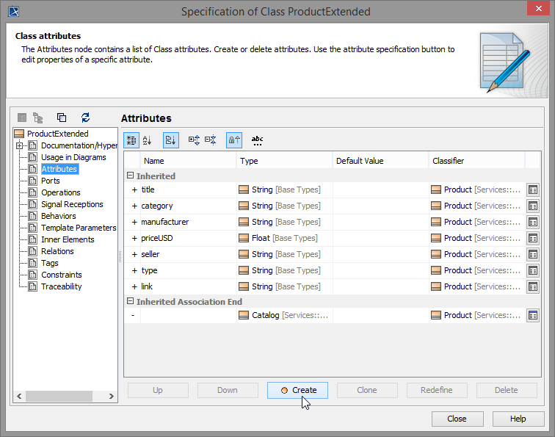The width and height of the screenshot is (555, 437).
Task: Toggle the categorized view toolbar button
Action: click(131, 140)
